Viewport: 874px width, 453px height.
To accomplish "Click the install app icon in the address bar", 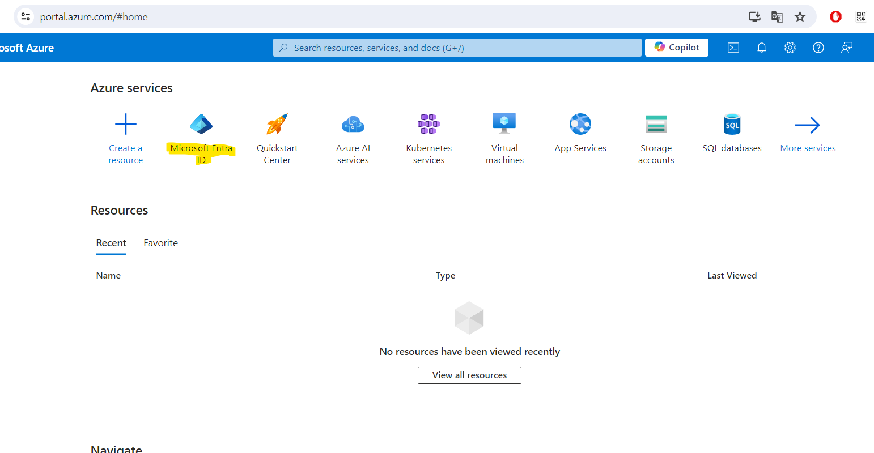I will pyautogui.click(x=754, y=16).
